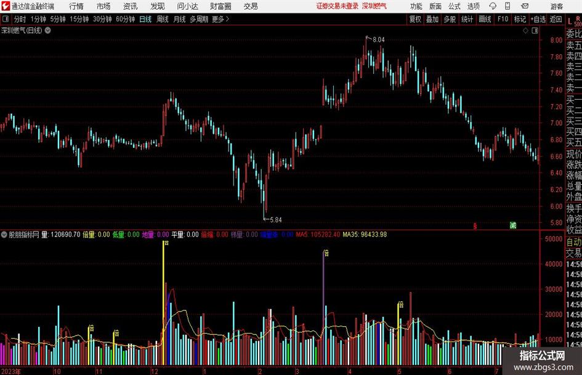Image resolution: width=582 pixels, height=375 pixels.
Task: Click the 标记 mark toolbar button
Action: [520, 19]
